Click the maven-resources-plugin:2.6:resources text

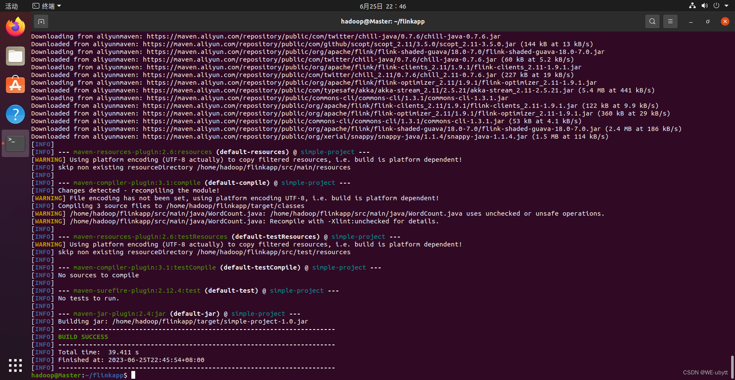point(142,152)
